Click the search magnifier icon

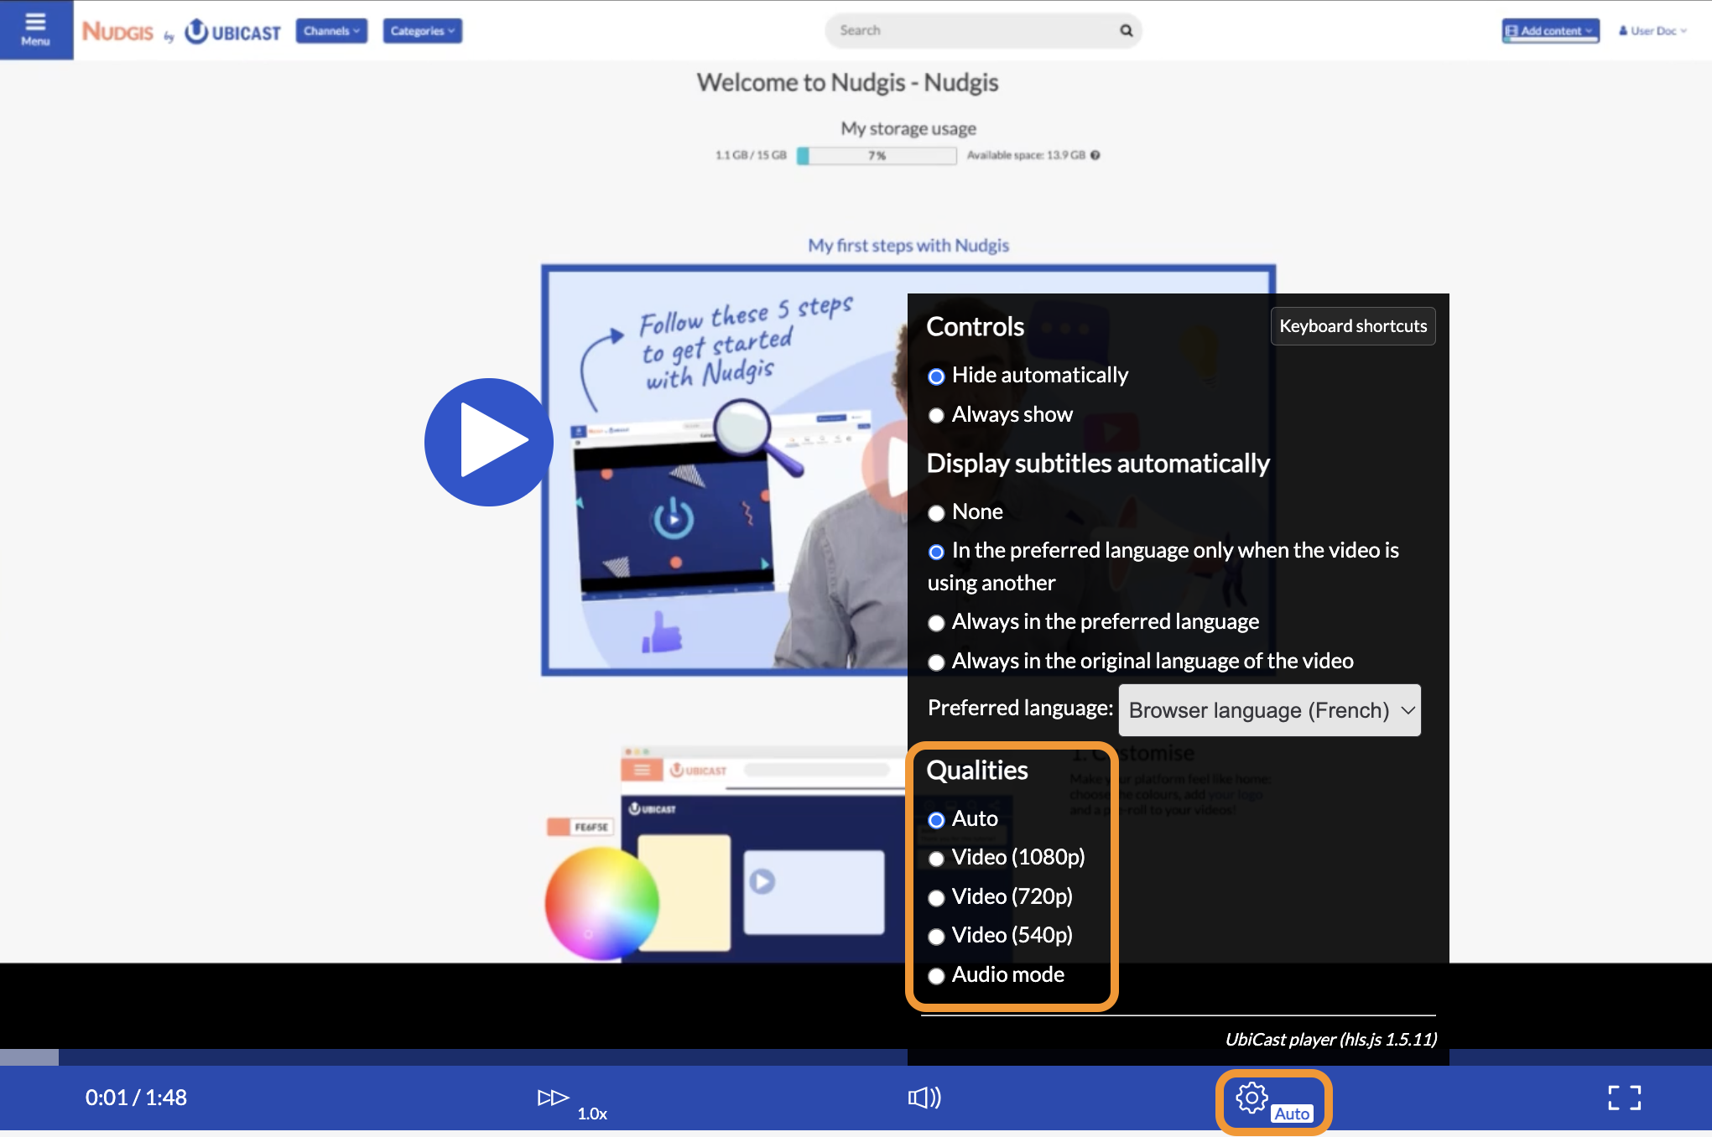pyautogui.click(x=1126, y=30)
